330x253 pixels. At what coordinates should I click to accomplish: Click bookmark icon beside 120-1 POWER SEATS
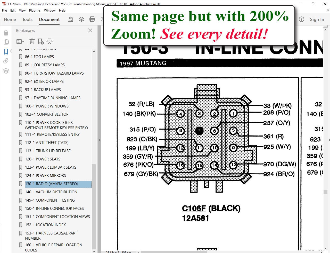pyautogui.click(x=21, y=159)
